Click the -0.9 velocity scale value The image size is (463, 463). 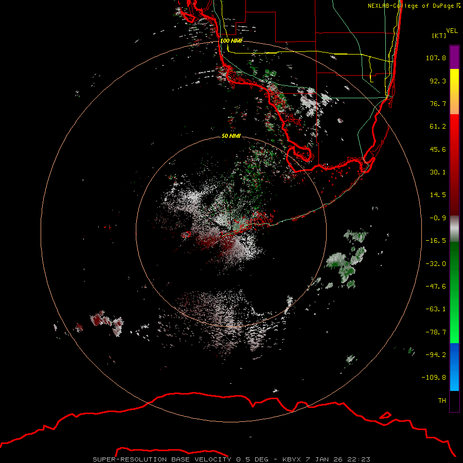(x=438, y=218)
